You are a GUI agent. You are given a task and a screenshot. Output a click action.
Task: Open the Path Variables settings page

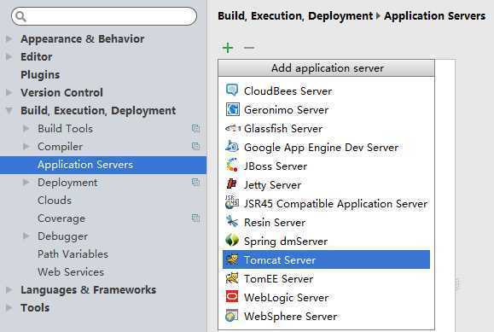73,254
